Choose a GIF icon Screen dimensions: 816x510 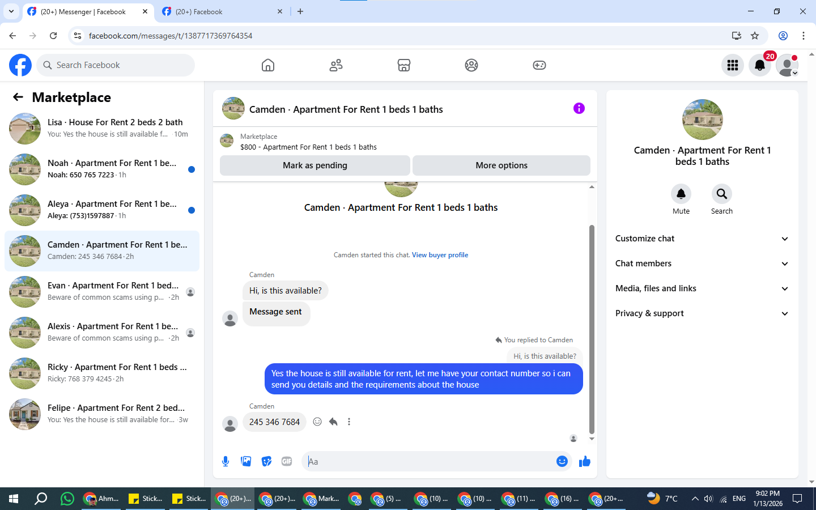(x=287, y=461)
